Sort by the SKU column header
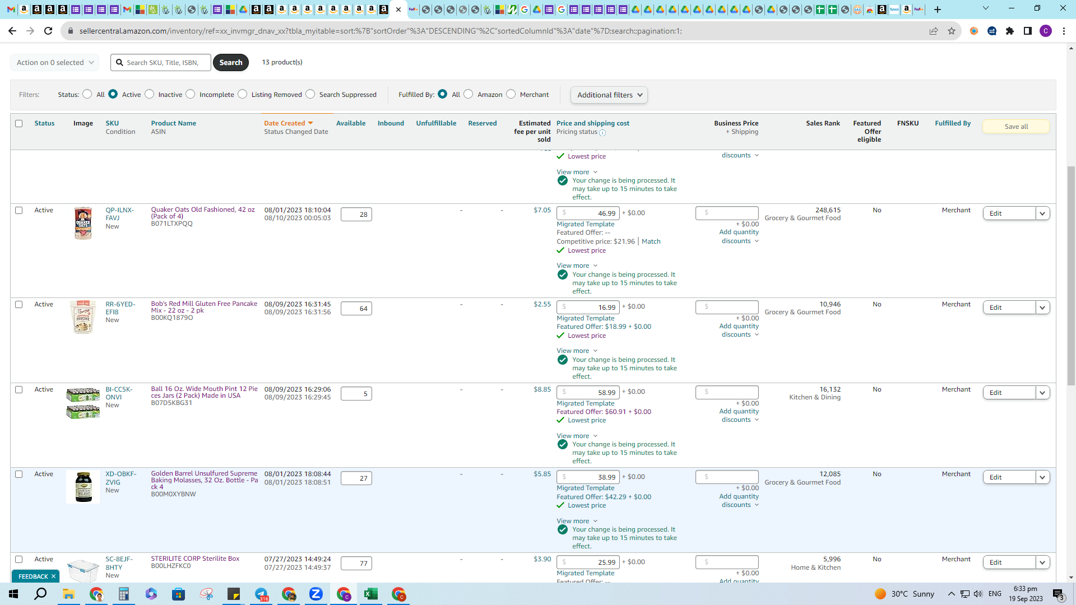 pos(112,123)
